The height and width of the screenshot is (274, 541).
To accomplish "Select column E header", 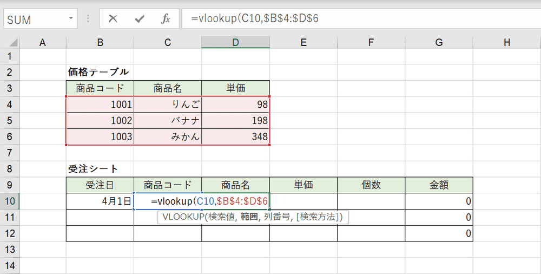I will pyautogui.click(x=304, y=42).
